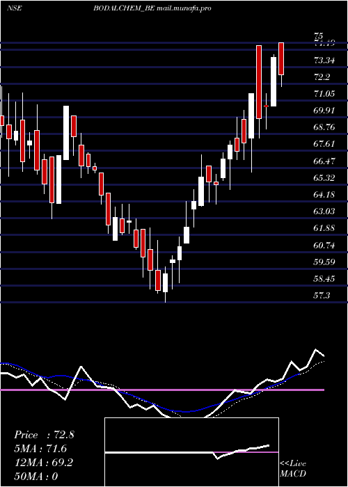This screenshot has width=348, height=487.
Task: Click the 69.91 price axis label
Action: pyautogui.click(x=325, y=111)
